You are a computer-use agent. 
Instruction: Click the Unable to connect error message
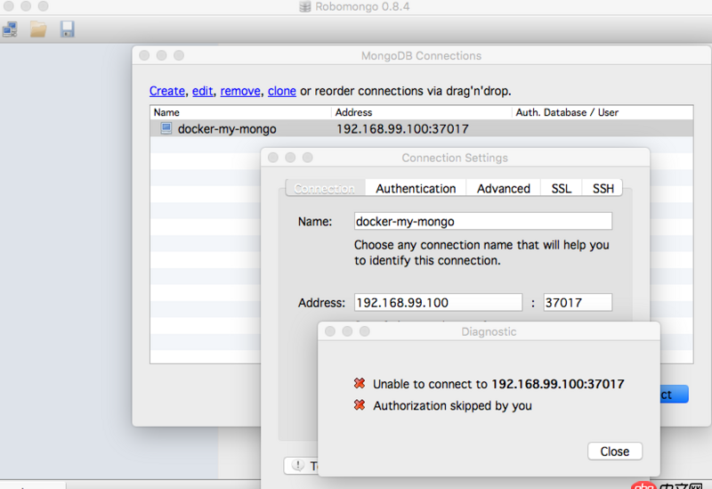point(498,384)
